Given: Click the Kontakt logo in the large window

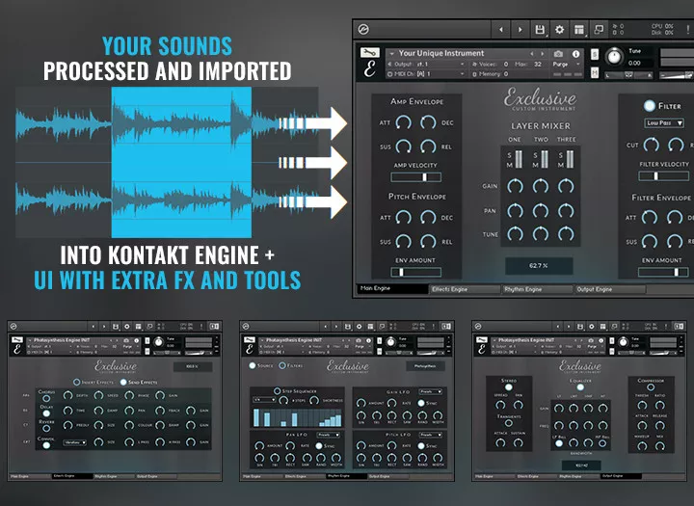Looking at the screenshot, I should click(x=363, y=30).
